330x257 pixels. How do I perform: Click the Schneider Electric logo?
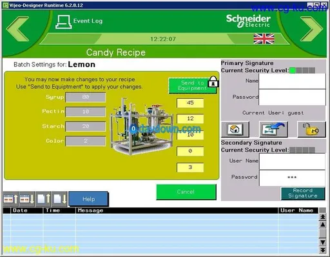point(248,21)
